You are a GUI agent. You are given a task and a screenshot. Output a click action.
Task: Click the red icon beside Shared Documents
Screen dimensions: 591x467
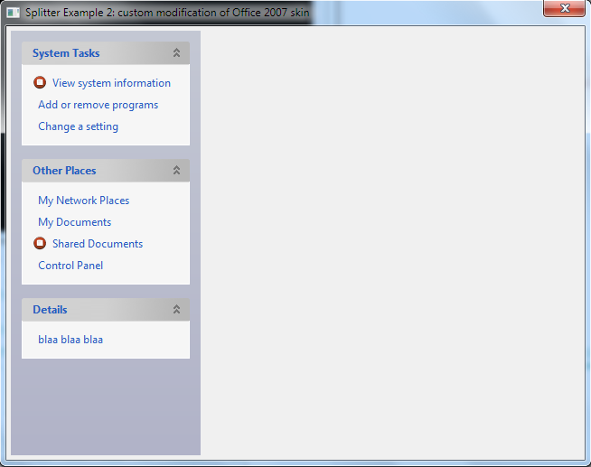[x=40, y=243]
